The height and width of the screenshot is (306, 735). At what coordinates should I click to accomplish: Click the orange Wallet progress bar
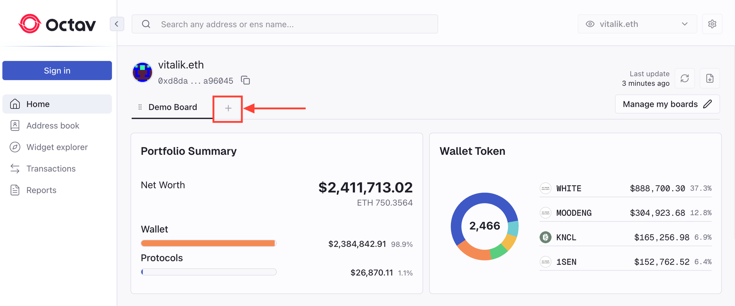coord(208,243)
